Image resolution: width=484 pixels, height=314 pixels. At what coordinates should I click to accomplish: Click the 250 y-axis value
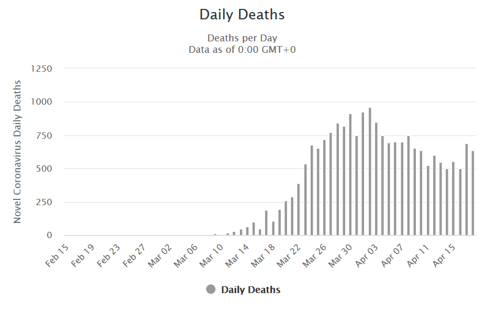point(44,203)
